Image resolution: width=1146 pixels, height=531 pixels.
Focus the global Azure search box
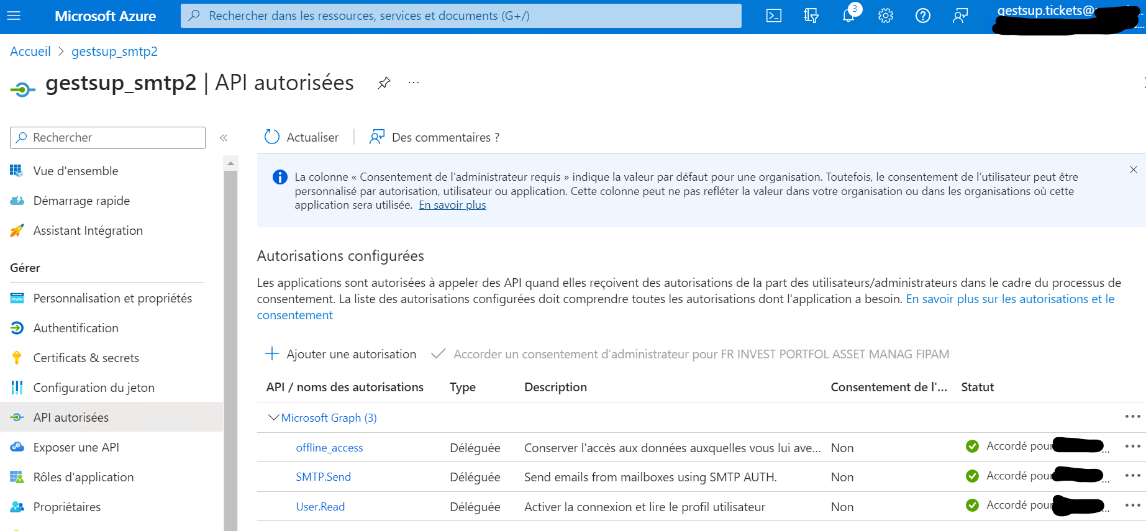pyautogui.click(x=461, y=16)
